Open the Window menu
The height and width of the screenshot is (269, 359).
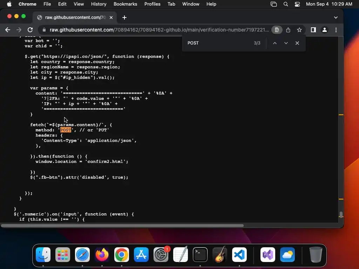click(x=191, y=4)
